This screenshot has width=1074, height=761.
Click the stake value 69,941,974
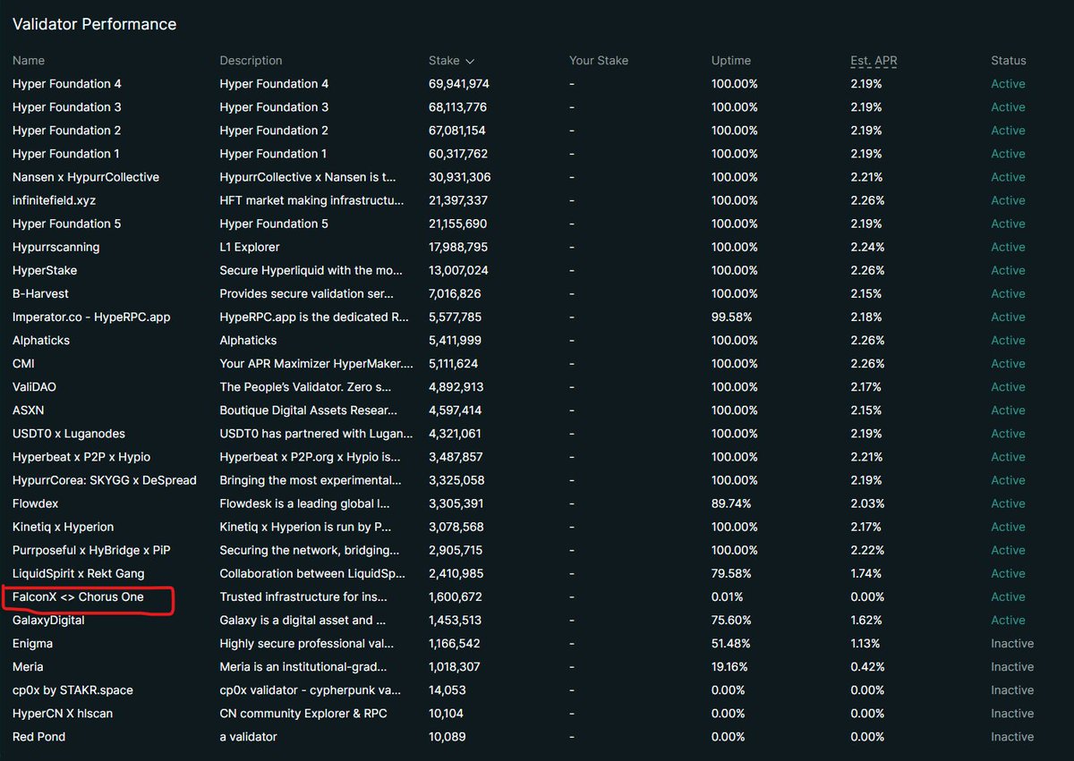pos(459,84)
